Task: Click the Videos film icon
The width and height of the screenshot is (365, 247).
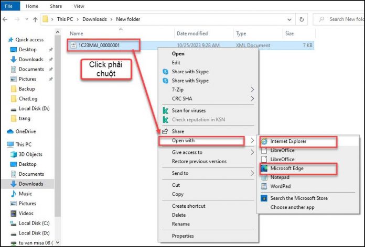Action: [x=14, y=214]
